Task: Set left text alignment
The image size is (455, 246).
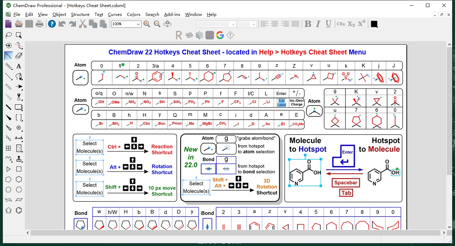Action: tap(264, 24)
